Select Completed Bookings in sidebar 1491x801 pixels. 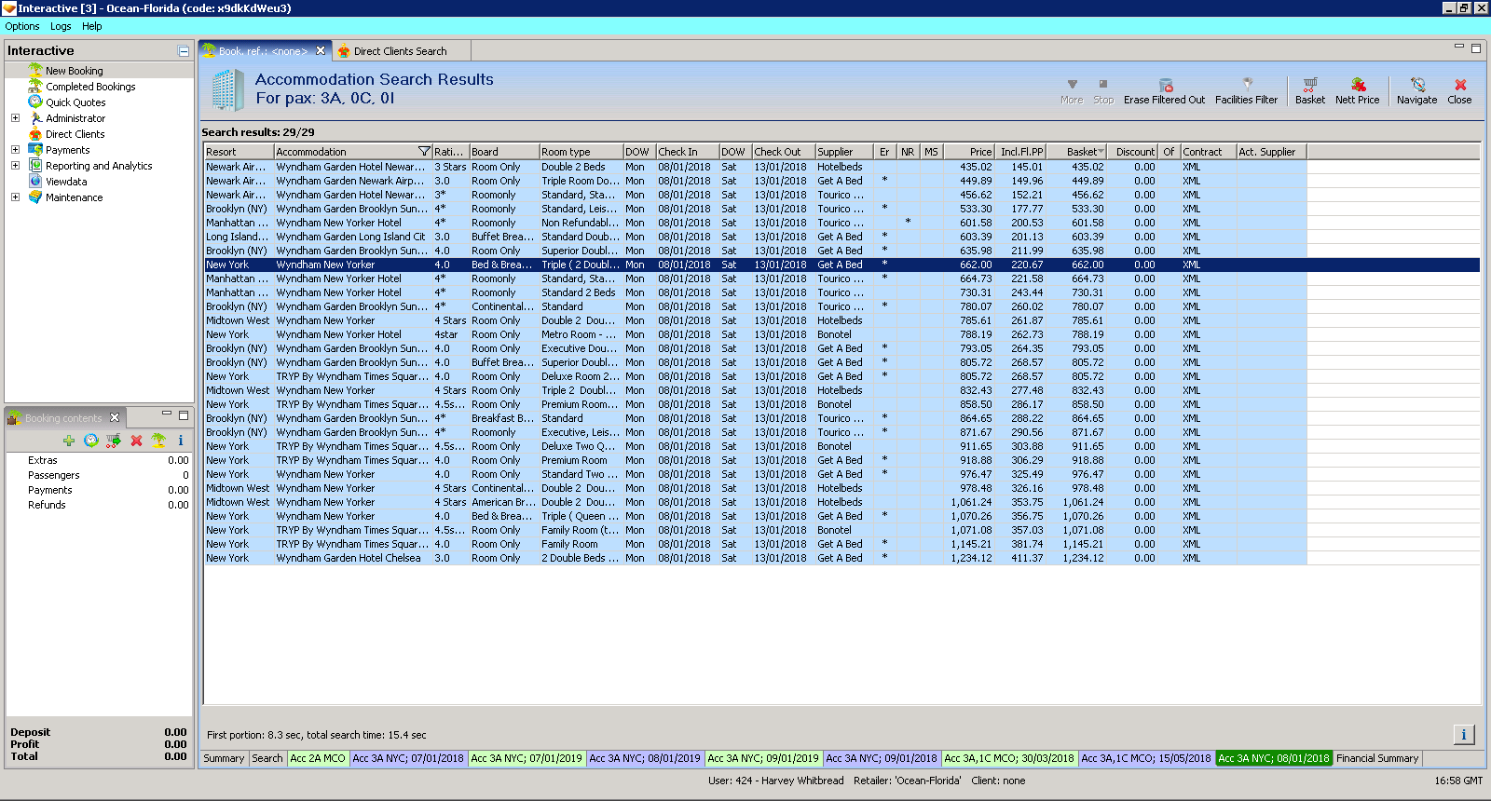(x=90, y=87)
